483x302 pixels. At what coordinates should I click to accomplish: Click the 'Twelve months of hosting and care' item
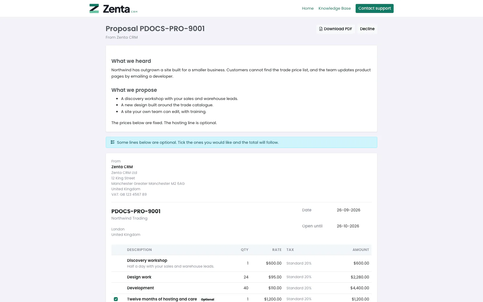tap(162, 299)
